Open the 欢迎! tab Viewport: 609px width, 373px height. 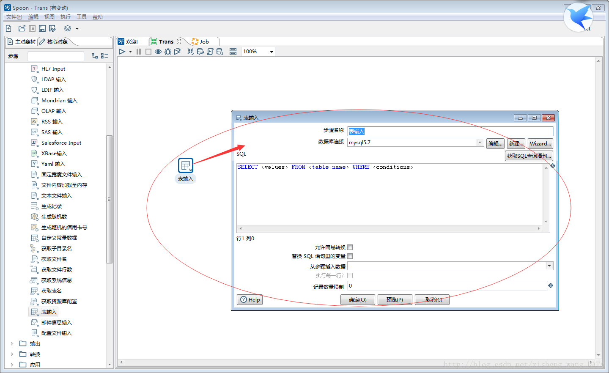128,41
